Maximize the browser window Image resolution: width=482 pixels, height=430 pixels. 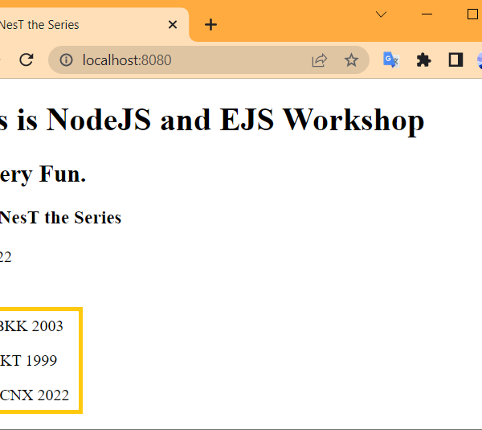(x=472, y=14)
